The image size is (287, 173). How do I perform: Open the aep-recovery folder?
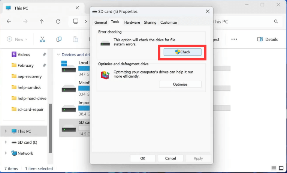point(30,77)
